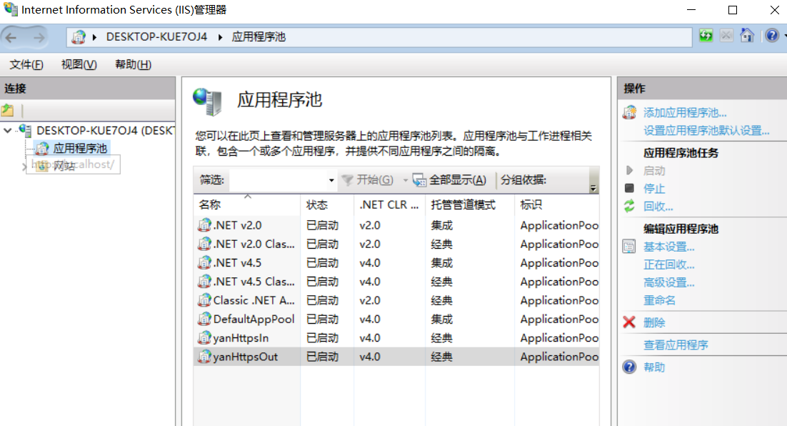Open the 筛选 filter dropdown arrow
The image size is (787, 426).
tap(331, 180)
